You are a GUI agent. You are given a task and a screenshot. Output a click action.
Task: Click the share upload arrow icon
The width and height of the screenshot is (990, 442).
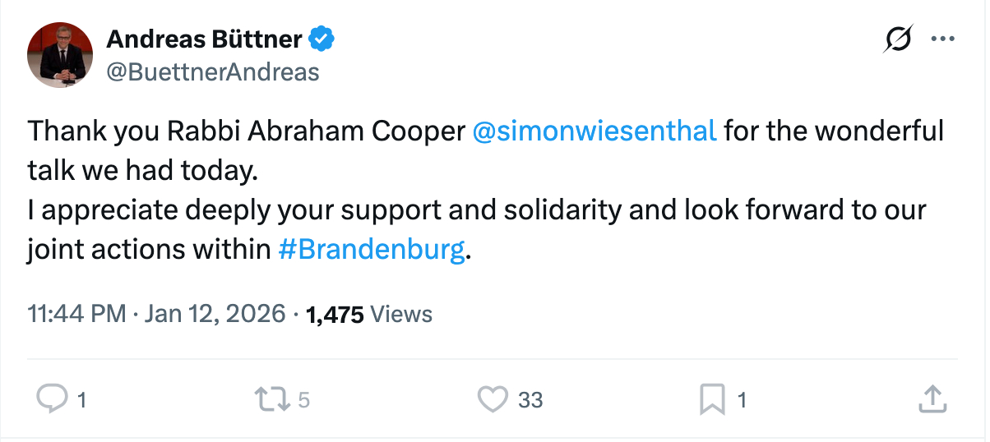(x=931, y=399)
